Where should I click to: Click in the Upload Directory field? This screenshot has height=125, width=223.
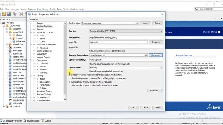tap(126, 60)
